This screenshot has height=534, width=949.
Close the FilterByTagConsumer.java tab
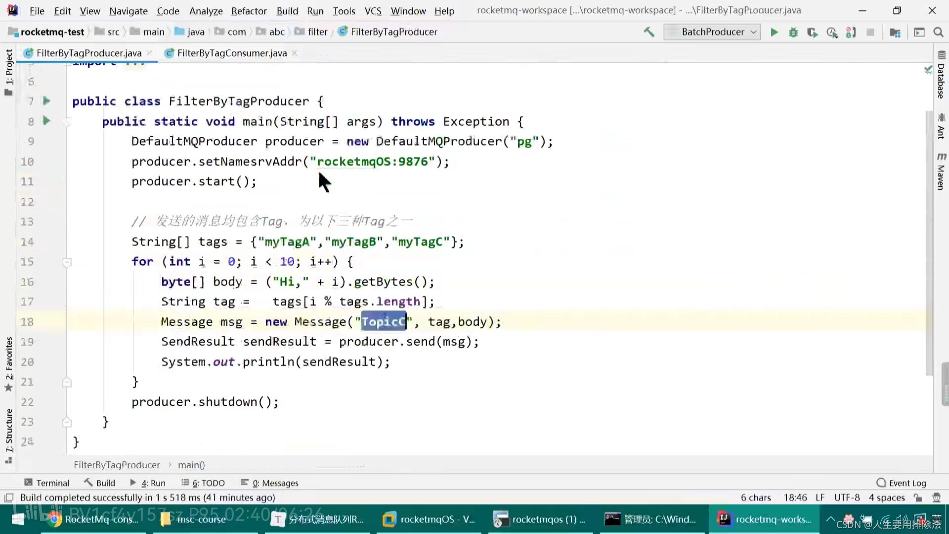295,53
